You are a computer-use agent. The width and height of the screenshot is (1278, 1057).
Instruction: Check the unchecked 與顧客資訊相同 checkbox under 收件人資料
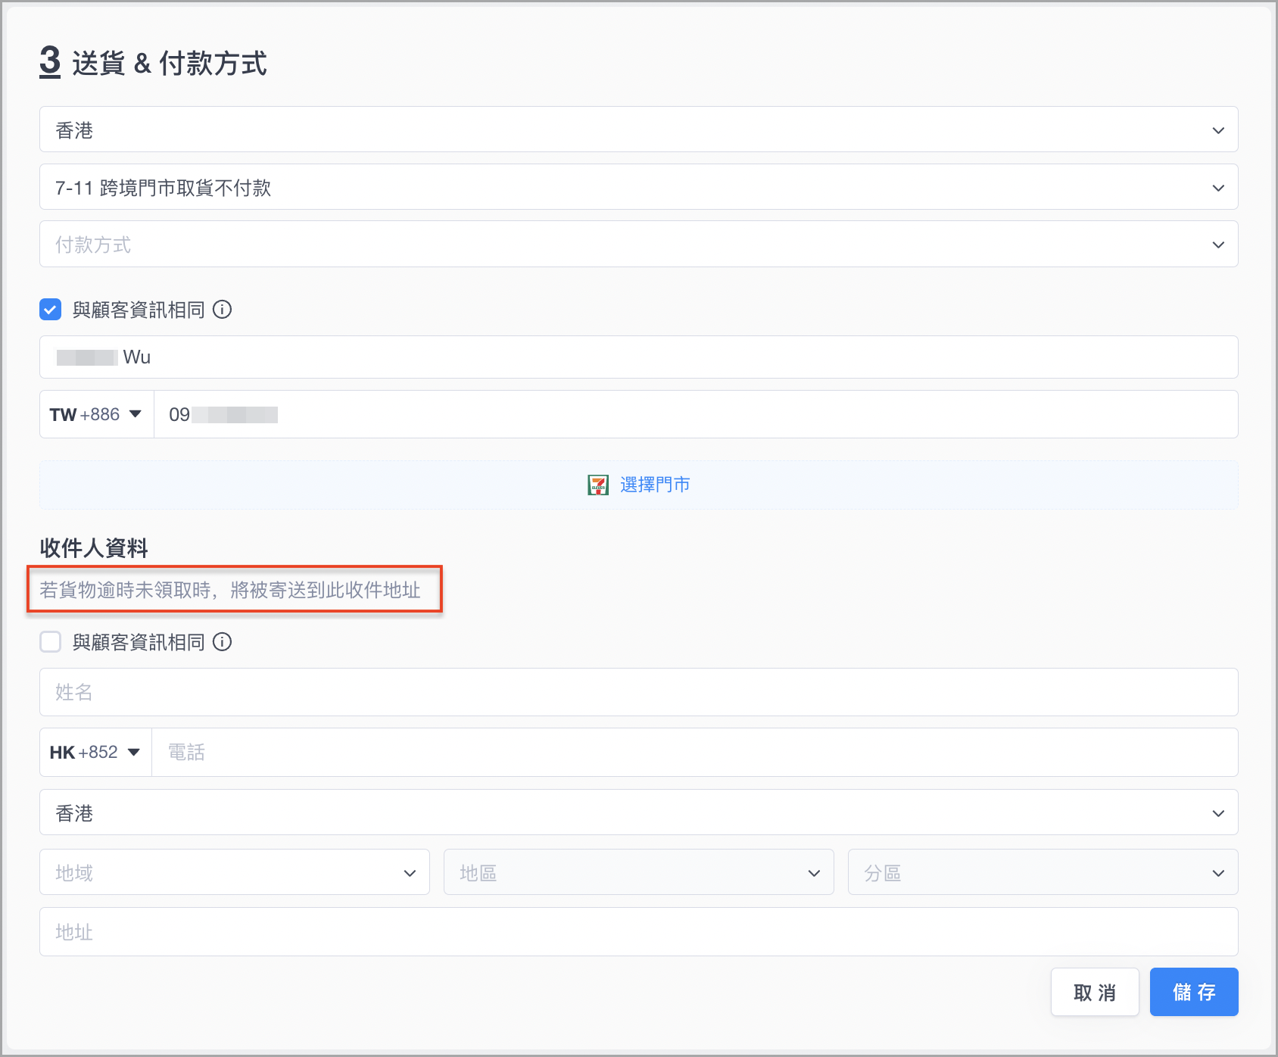pyautogui.click(x=51, y=642)
